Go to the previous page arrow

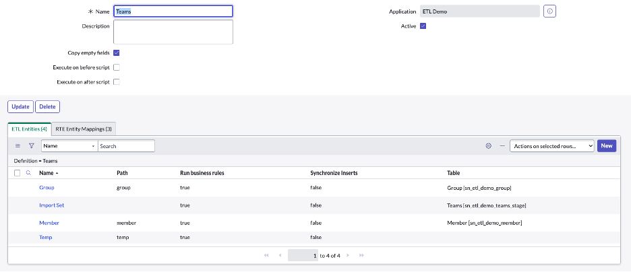pyautogui.click(x=280, y=255)
